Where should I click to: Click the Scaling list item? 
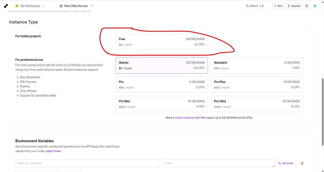click(x=25, y=86)
